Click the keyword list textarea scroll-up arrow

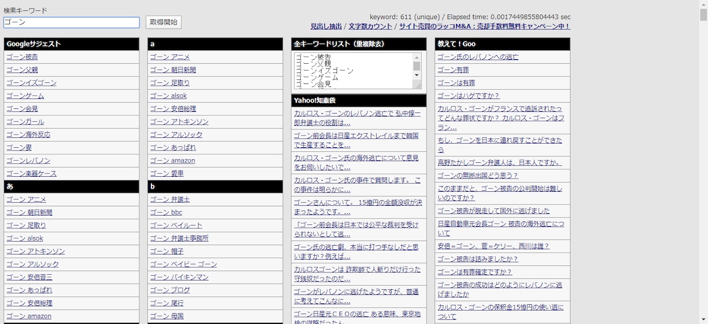click(417, 57)
